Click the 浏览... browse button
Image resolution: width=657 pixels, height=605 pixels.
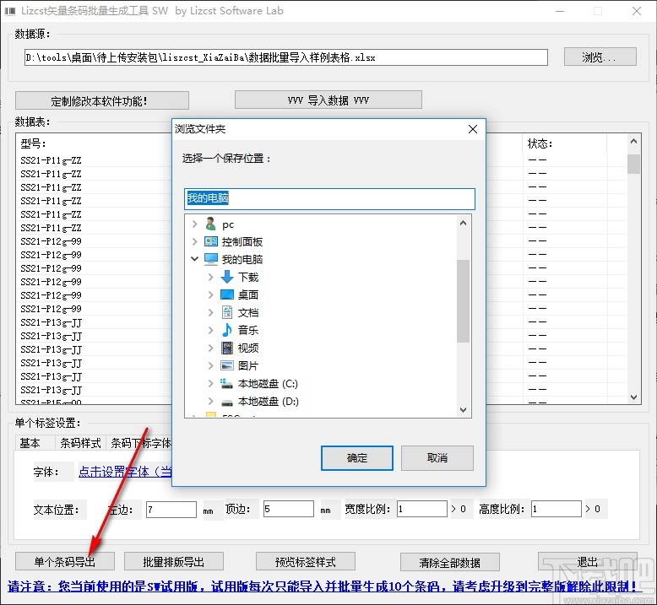click(600, 57)
